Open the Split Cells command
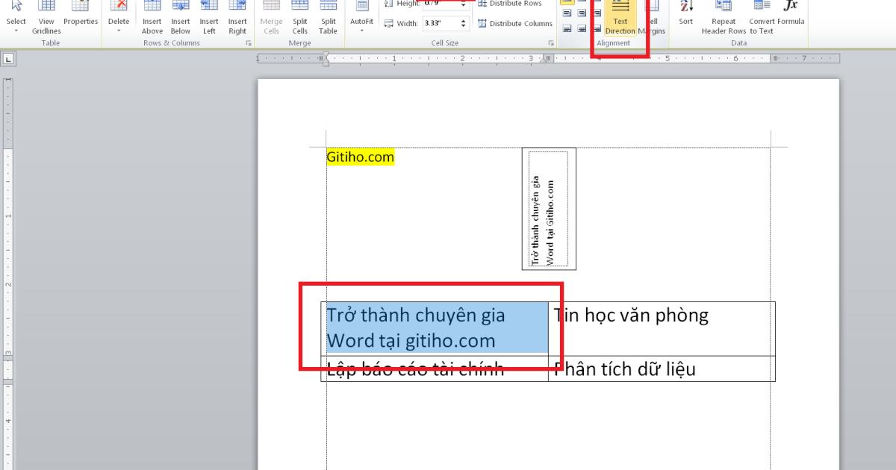Screen dimensions: 896x470 tap(299, 17)
